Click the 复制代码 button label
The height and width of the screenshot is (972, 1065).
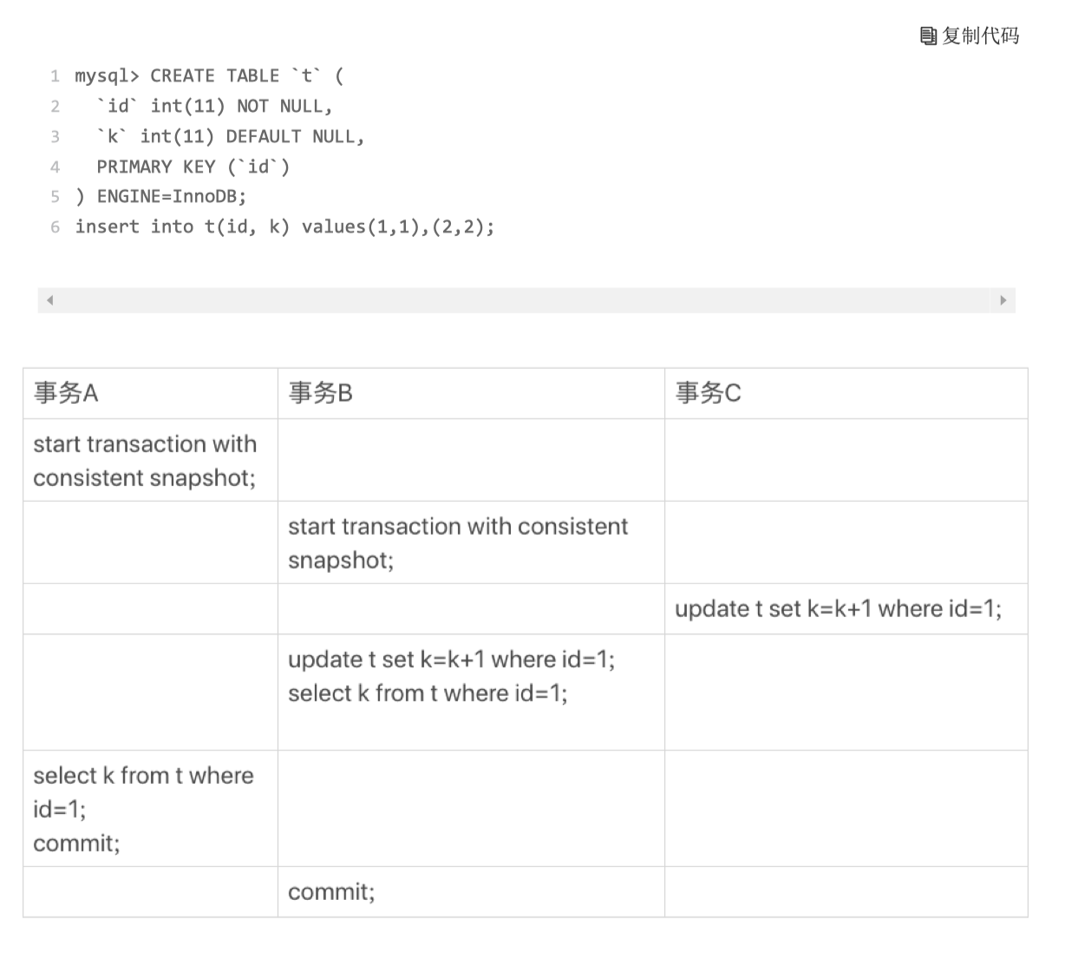[x=981, y=36]
